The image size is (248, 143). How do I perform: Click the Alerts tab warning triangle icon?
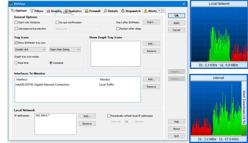[x=146, y=11]
